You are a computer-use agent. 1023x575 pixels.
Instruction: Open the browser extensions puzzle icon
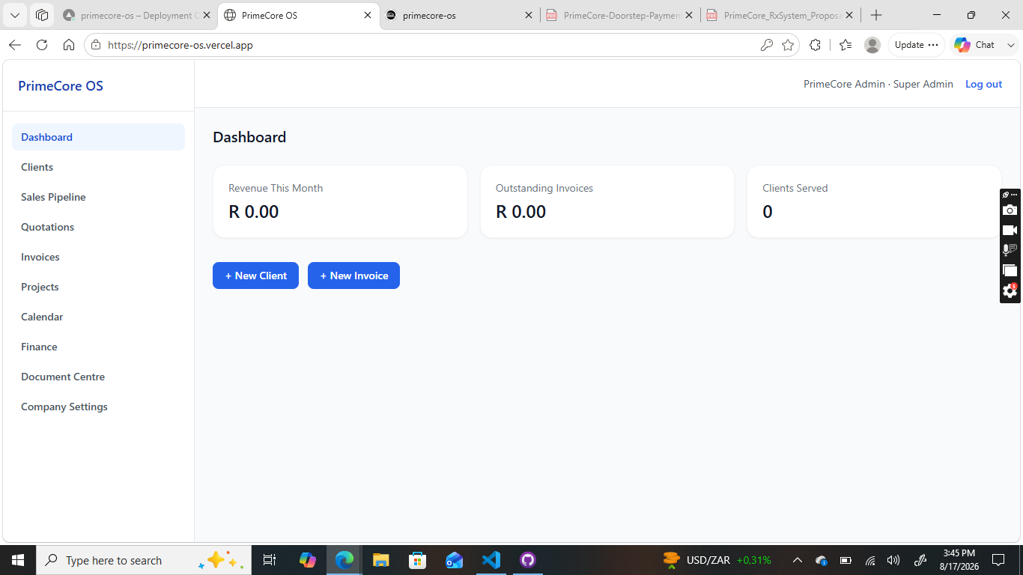pyautogui.click(x=816, y=45)
